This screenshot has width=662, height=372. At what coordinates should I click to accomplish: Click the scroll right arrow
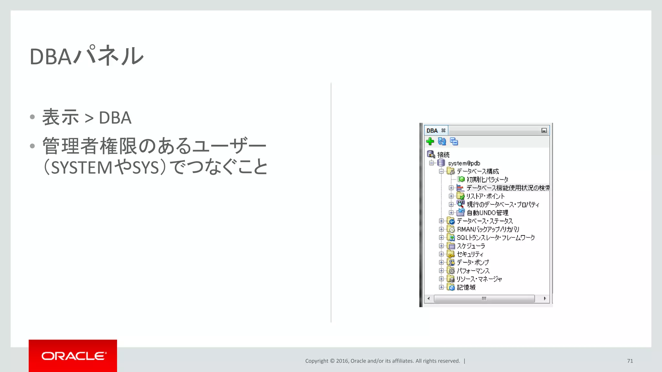(545, 298)
